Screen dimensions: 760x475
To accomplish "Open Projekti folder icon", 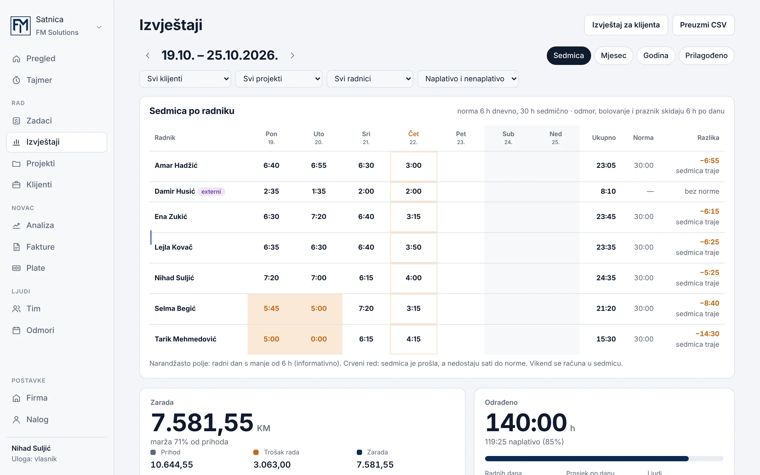I will tap(16, 164).
